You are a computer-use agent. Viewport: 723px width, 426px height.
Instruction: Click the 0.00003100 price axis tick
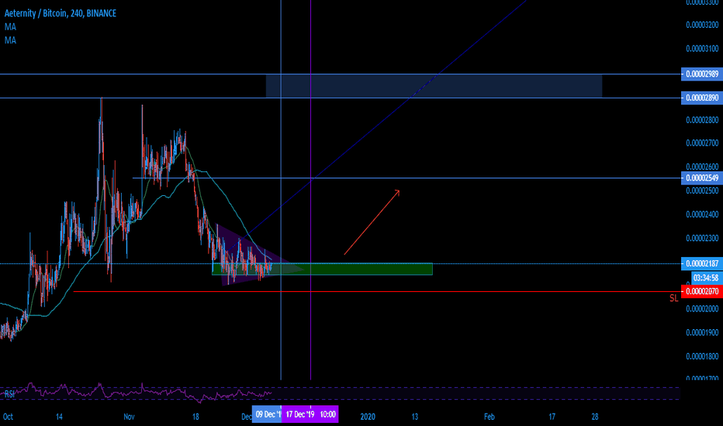[702, 49]
